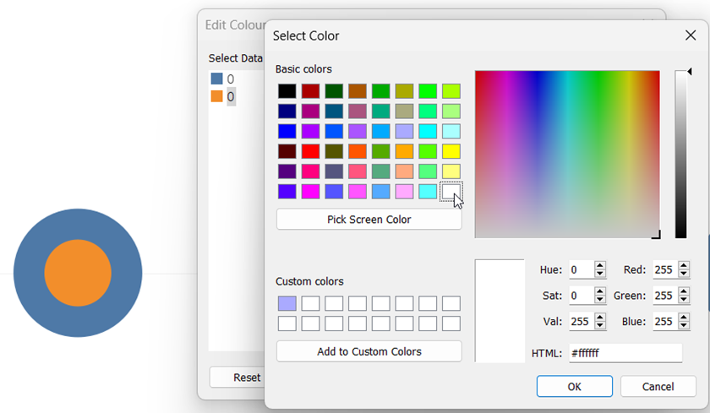The width and height of the screenshot is (710, 413).
Task: Click inside the color spectrum gradient
Action: click(566, 154)
